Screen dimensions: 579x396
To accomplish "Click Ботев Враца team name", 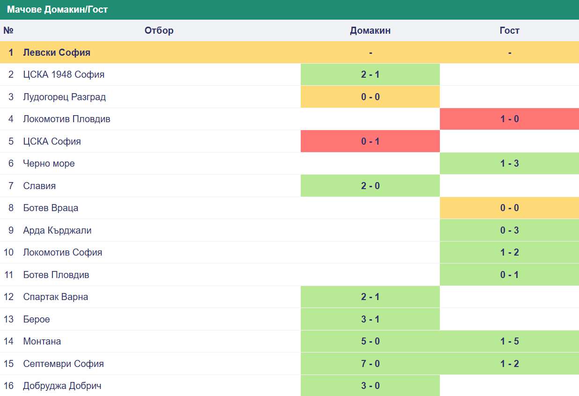I will [x=51, y=208].
